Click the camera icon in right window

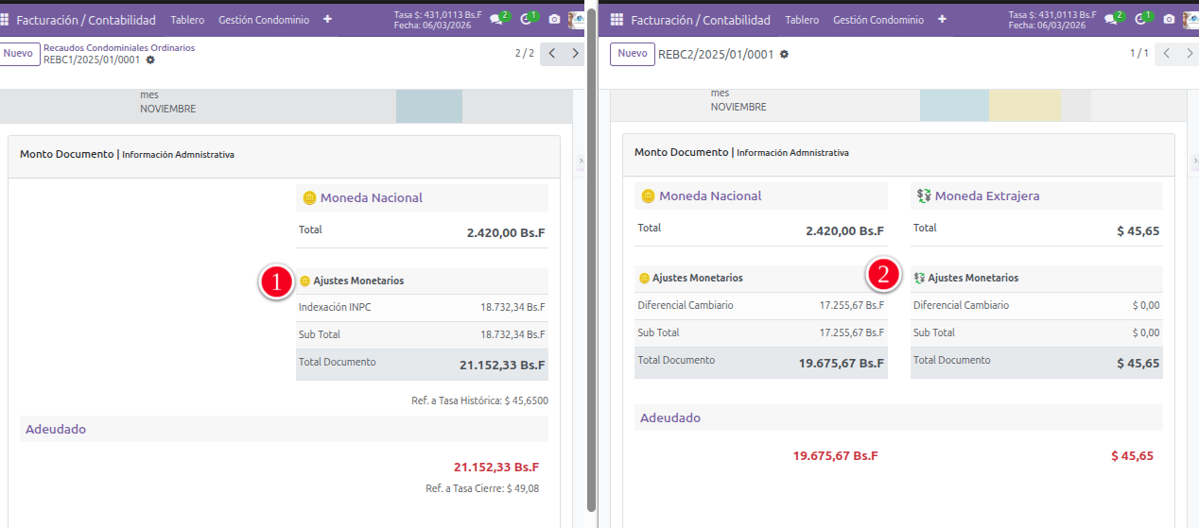coord(1169,19)
